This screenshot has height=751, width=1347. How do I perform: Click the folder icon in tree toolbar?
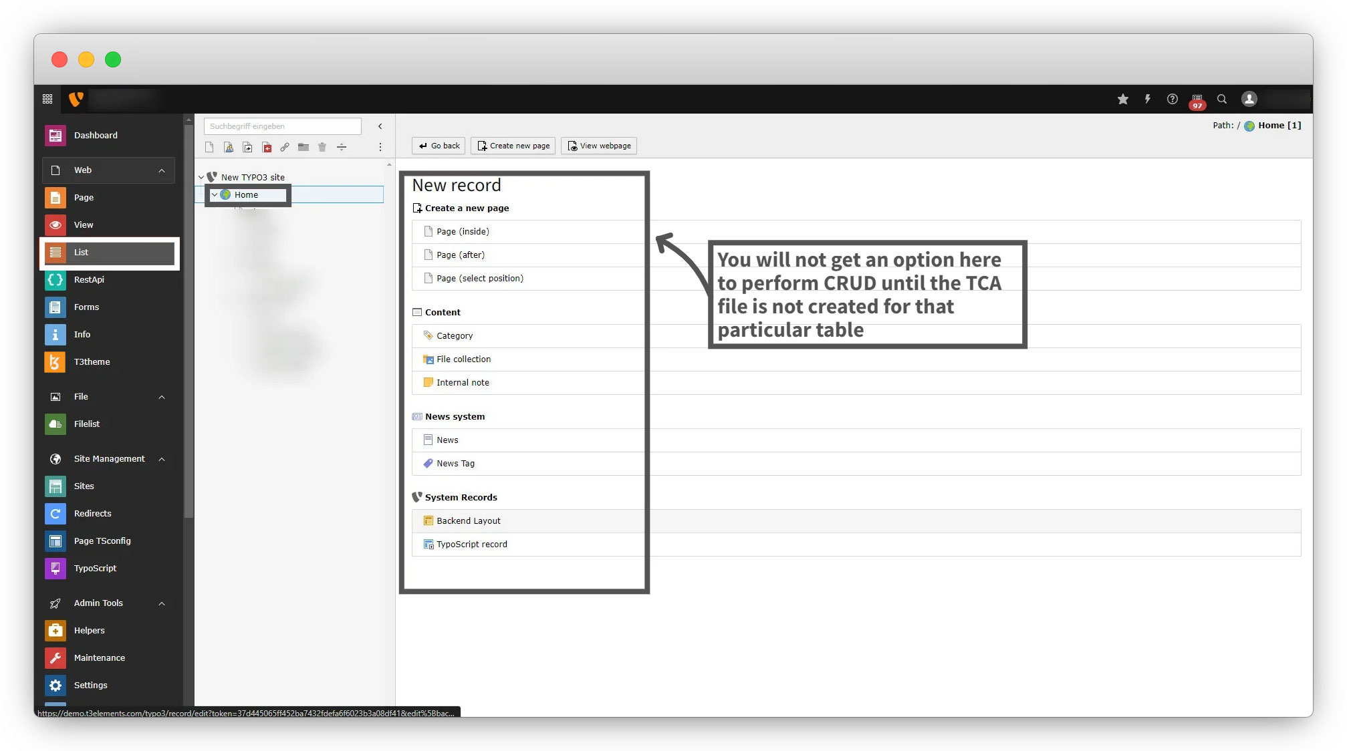coord(303,147)
